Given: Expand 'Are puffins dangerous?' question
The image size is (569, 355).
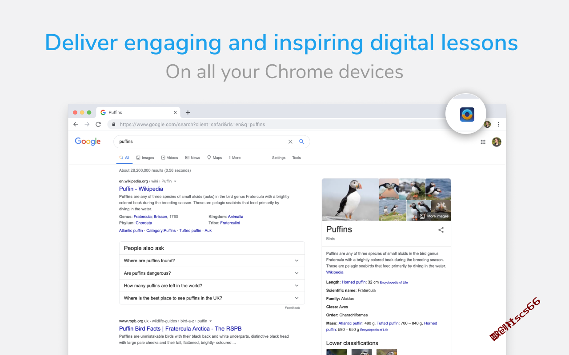Looking at the screenshot, I should coord(212,273).
